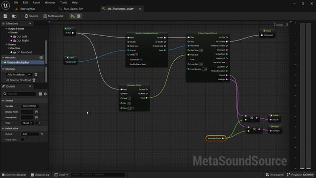316x178 pixels.
Task: Edit the Default value field
Action: pyautogui.click(x=30, y=134)
